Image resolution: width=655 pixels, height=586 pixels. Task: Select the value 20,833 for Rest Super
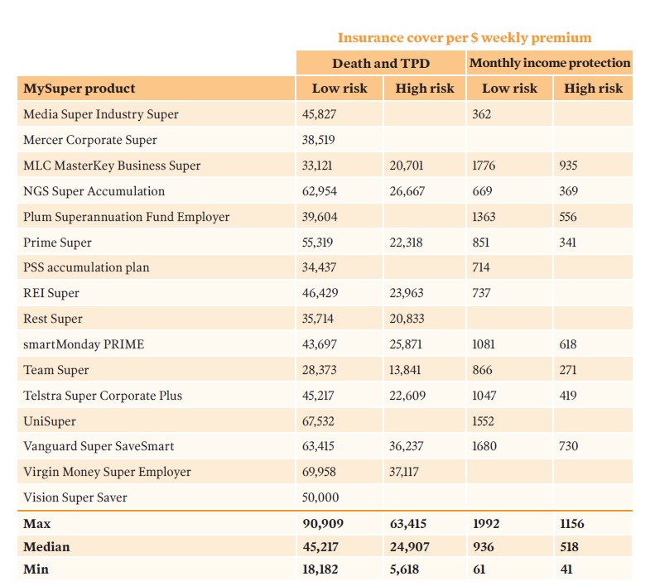click(407, 319)
